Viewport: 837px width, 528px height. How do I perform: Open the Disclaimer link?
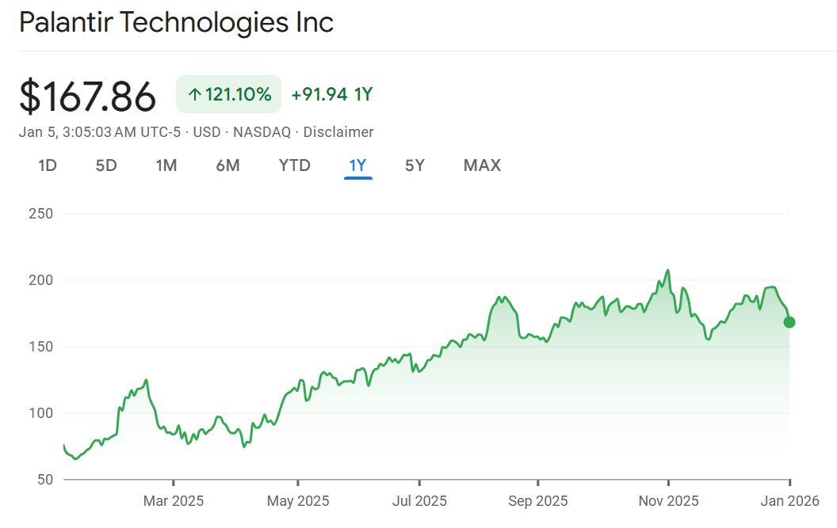[x=338, y=132]
